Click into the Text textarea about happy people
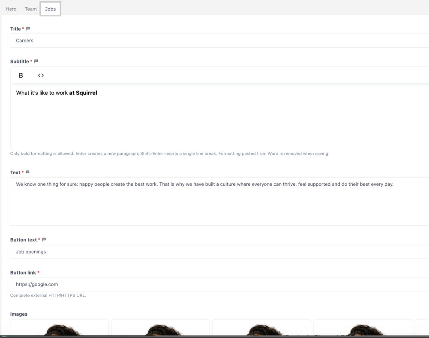The image size is (429, 338). click(x=219, y=201)
